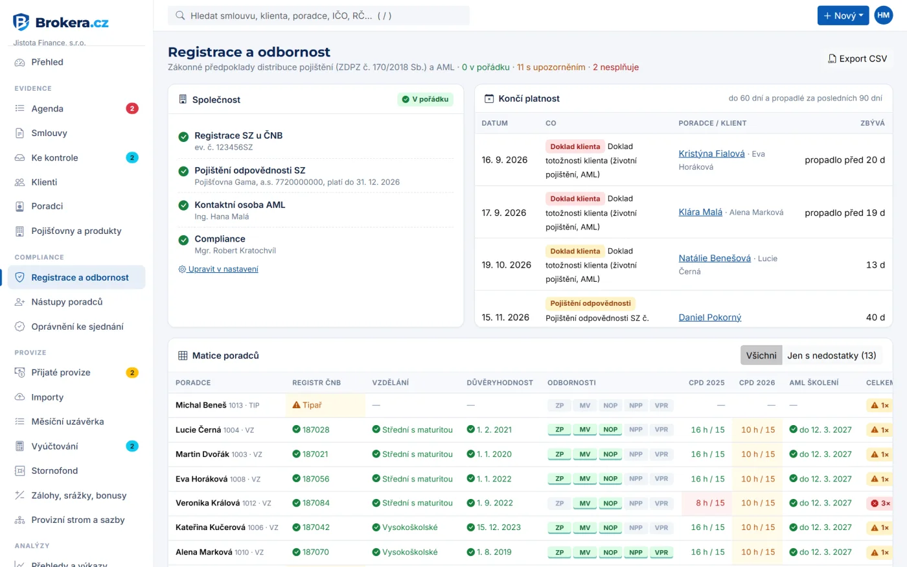This screenshot has width=907, height=567.
Task: Open Ke kontrole via its inbox icon
Action: [19, 158]
